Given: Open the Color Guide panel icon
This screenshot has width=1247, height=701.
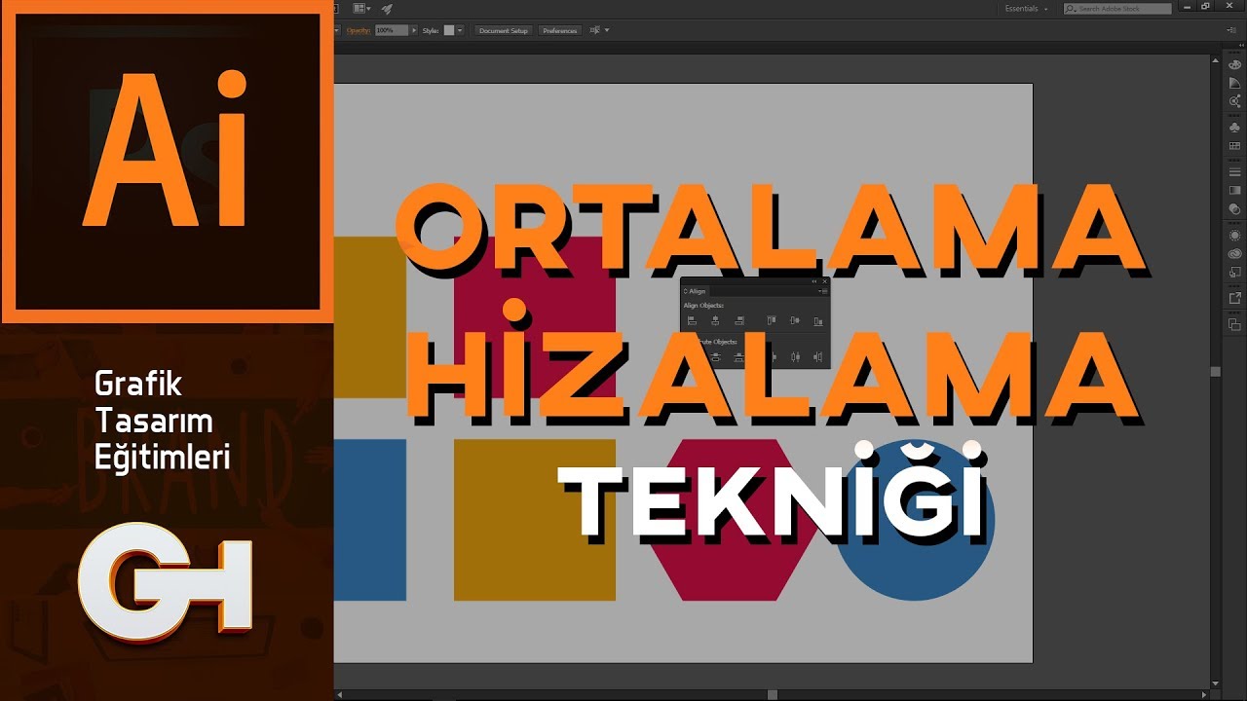Looking at the screenshot, I should click(1234, 83).
